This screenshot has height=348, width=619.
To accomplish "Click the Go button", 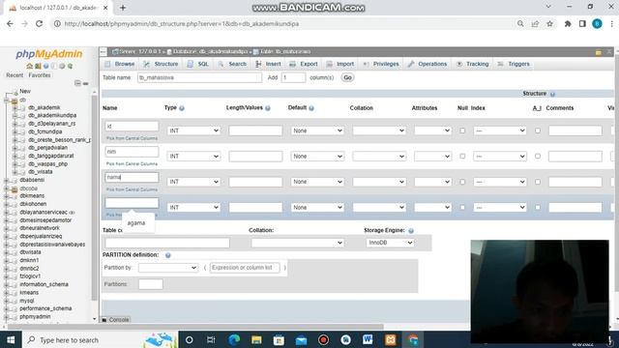I will (x=347, y=77).
